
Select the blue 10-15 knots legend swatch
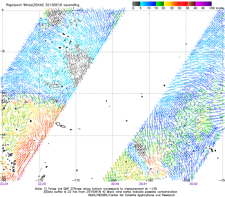[152, 4]
